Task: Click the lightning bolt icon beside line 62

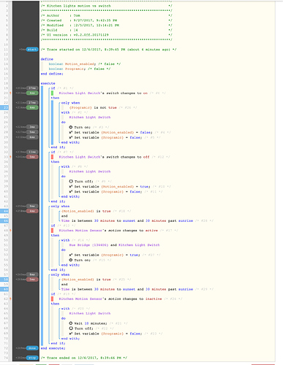Action: pyautogui.click(x=10, y=299)
